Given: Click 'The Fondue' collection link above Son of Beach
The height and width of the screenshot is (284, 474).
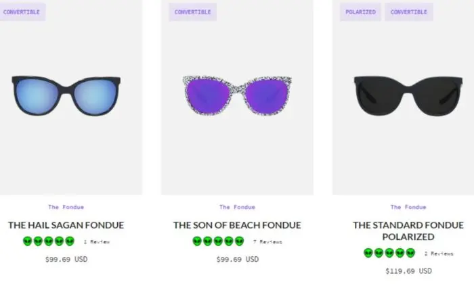Looking at the screenshot, I should pyautogui.click(x=237, y=207).
